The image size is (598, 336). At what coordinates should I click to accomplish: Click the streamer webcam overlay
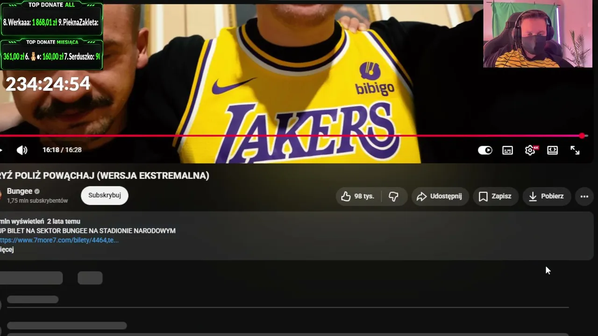click(538, 34)
